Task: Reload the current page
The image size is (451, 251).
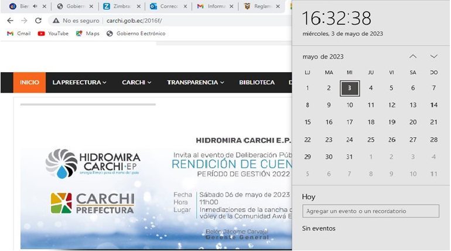Action: 38,21
